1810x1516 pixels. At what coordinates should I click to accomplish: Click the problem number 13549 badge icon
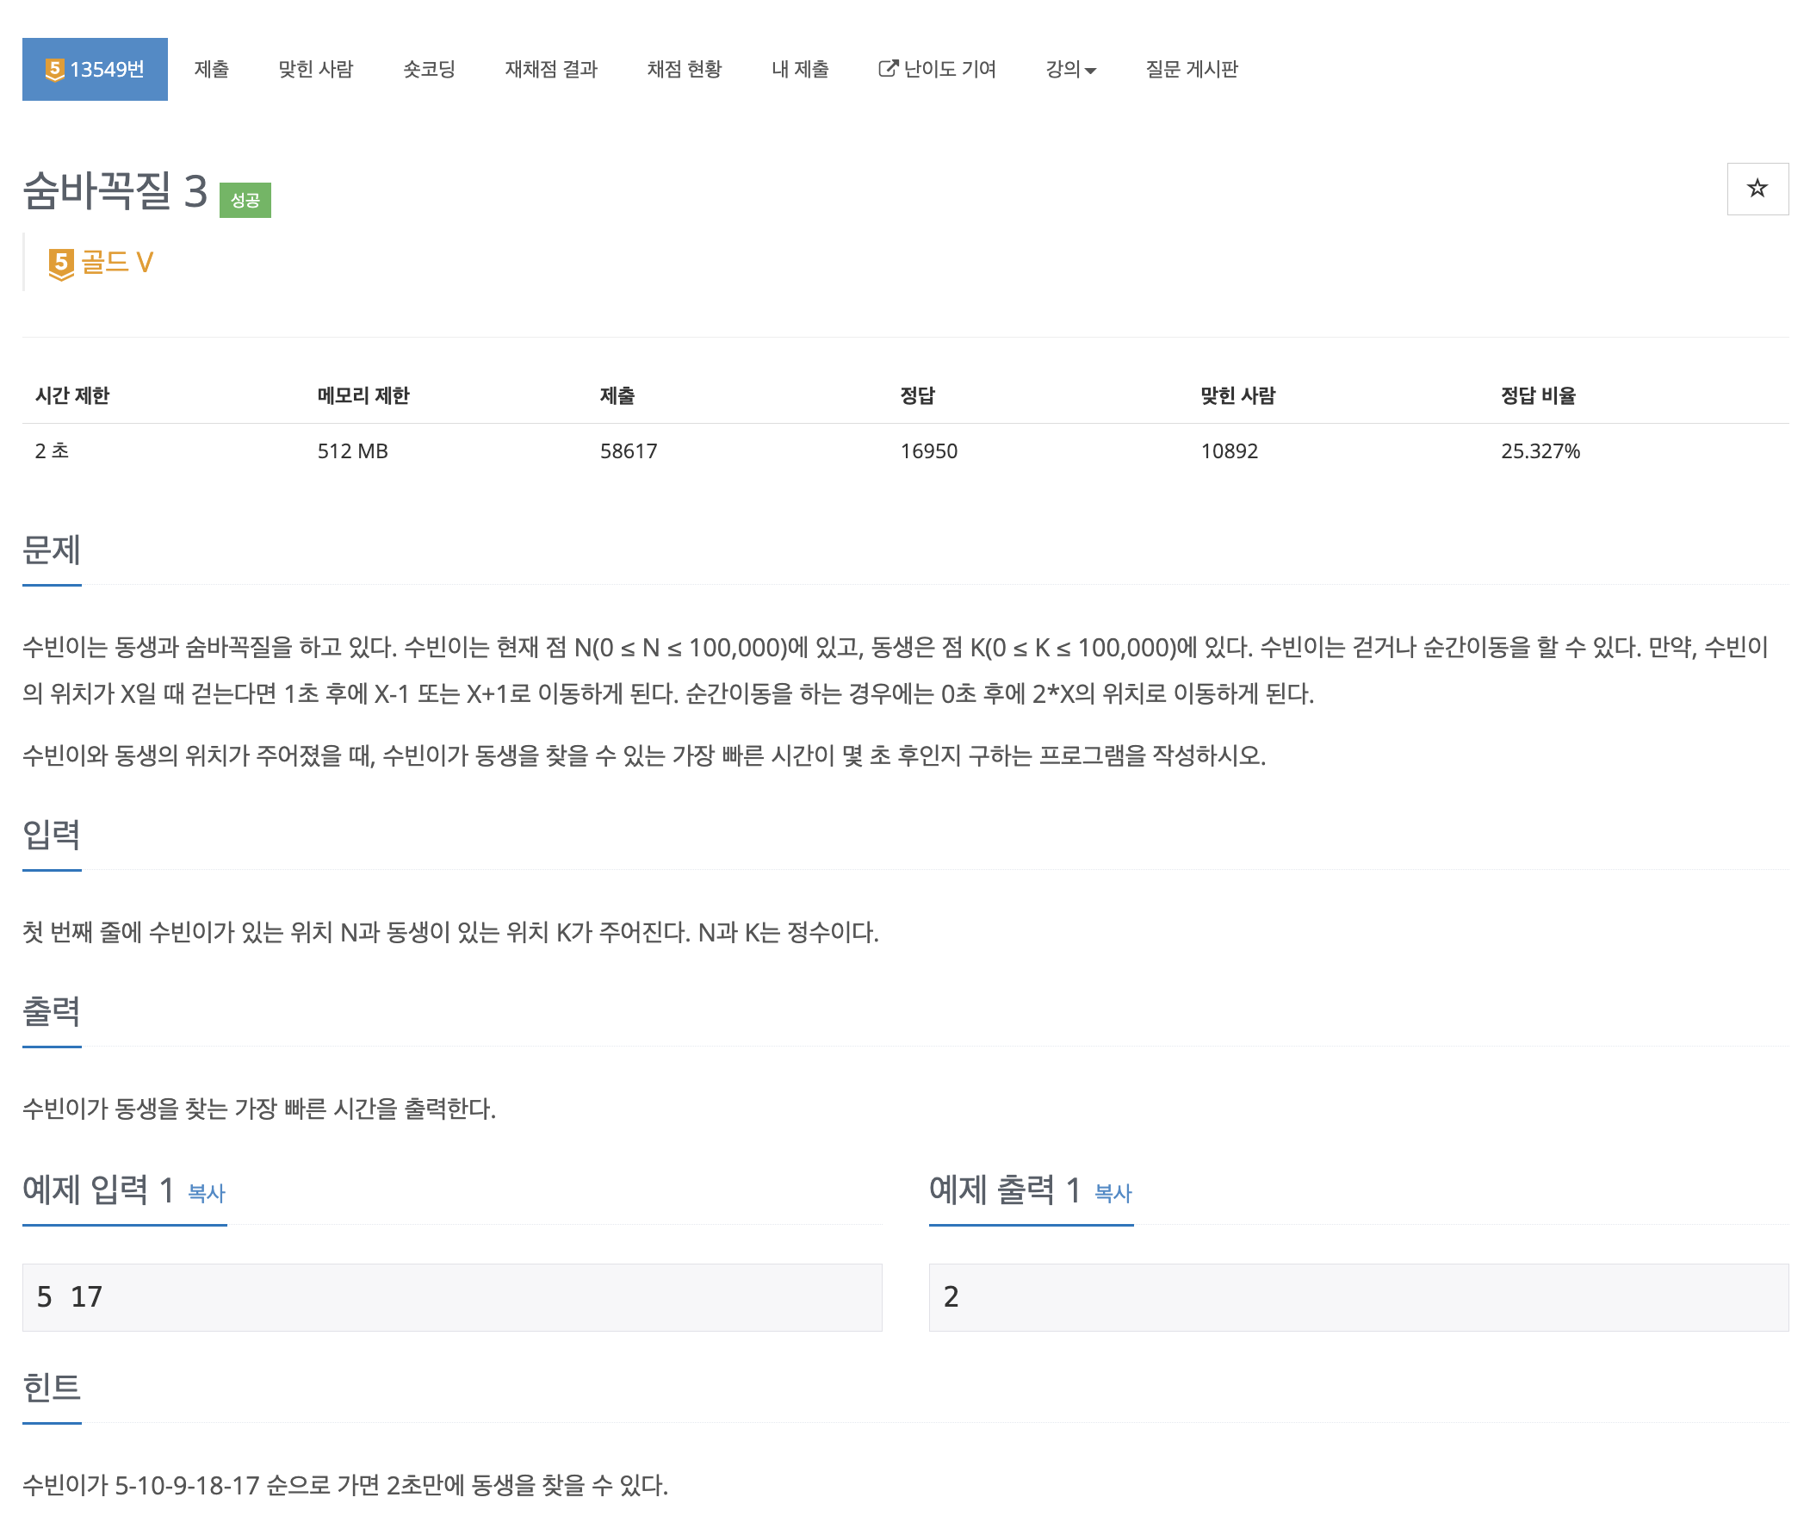(x=53, y=69)
